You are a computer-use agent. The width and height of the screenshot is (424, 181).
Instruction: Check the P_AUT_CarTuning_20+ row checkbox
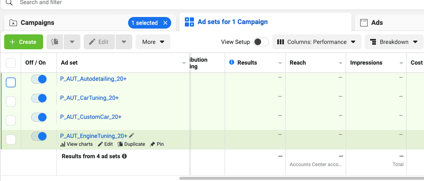click(11, 101)
